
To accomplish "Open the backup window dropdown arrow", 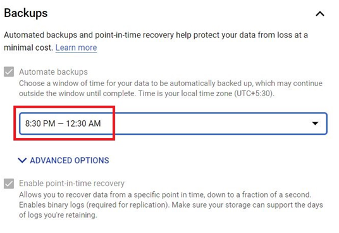I will click(x=315, y=123).
